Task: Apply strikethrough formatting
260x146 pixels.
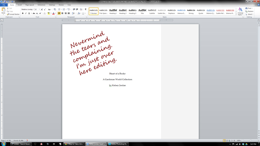Action: tap(34, 13)
